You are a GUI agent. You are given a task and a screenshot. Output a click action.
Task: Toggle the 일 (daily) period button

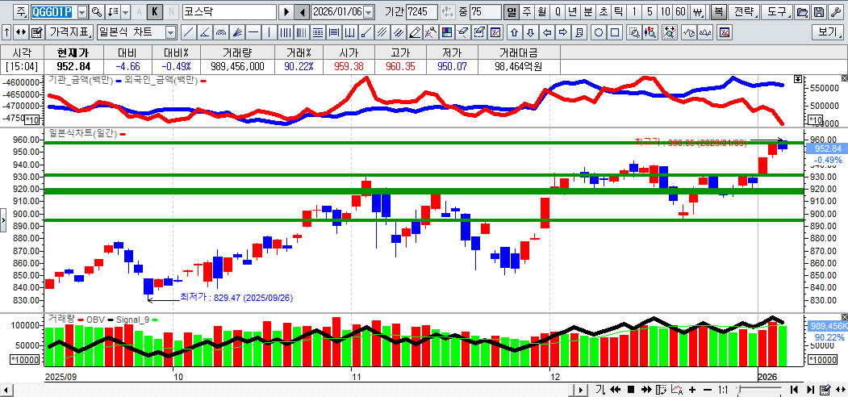[511, 12]
